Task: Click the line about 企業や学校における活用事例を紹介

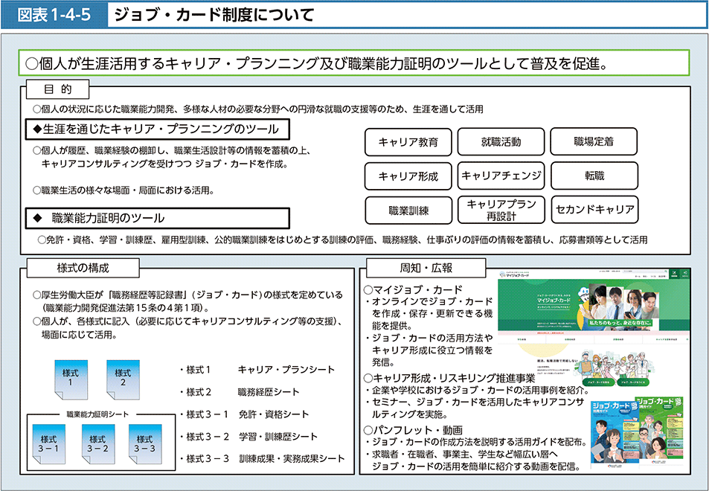Action: tap(478, 390)
